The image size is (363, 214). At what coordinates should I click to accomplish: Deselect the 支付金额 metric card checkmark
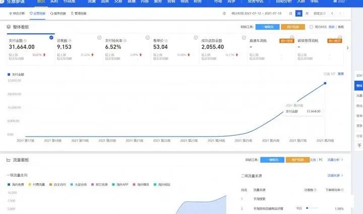click(51, 37)
